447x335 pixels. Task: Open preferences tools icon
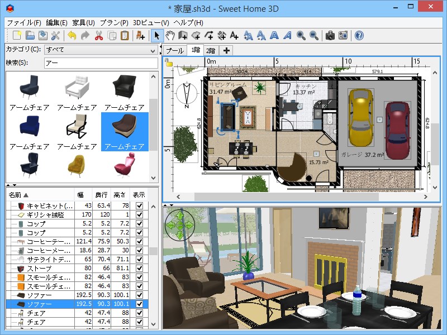click(x=55, y=36)
